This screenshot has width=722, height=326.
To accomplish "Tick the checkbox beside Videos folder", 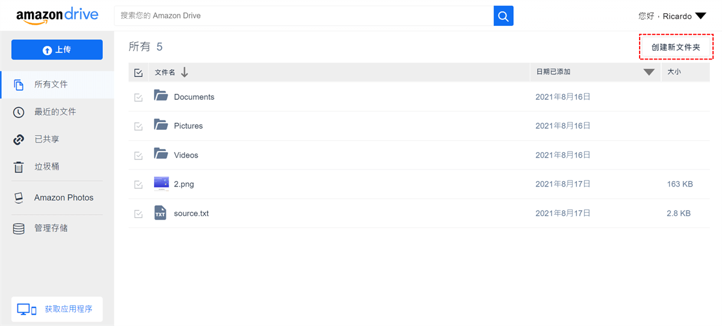I will click(x=138, y=156).
